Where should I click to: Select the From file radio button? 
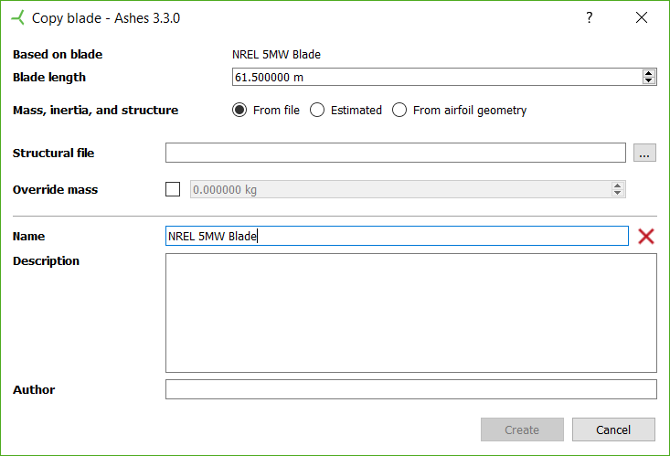coord(239,110)
